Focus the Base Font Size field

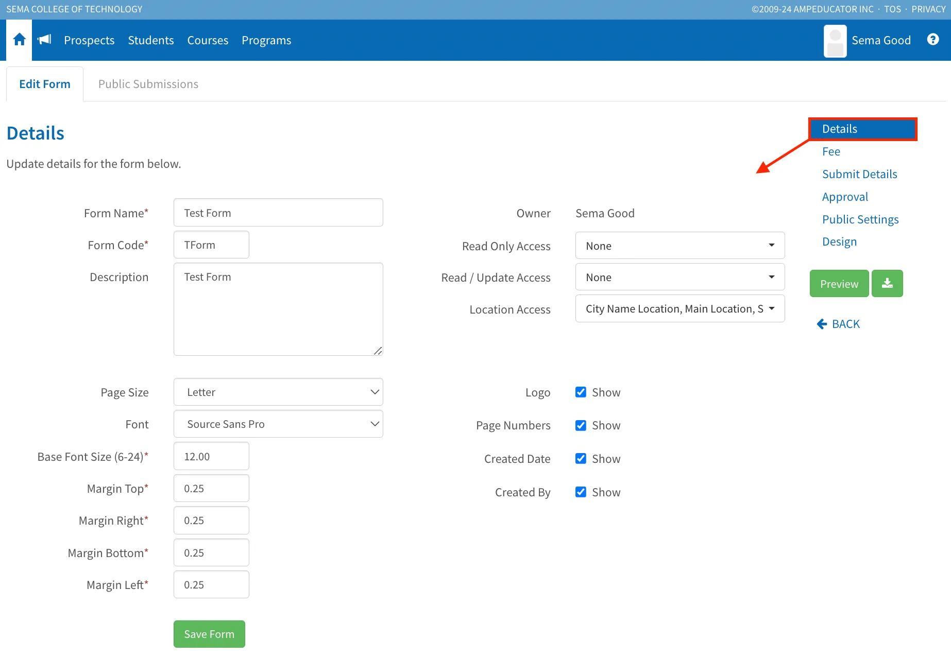click(x=211, y=456)
